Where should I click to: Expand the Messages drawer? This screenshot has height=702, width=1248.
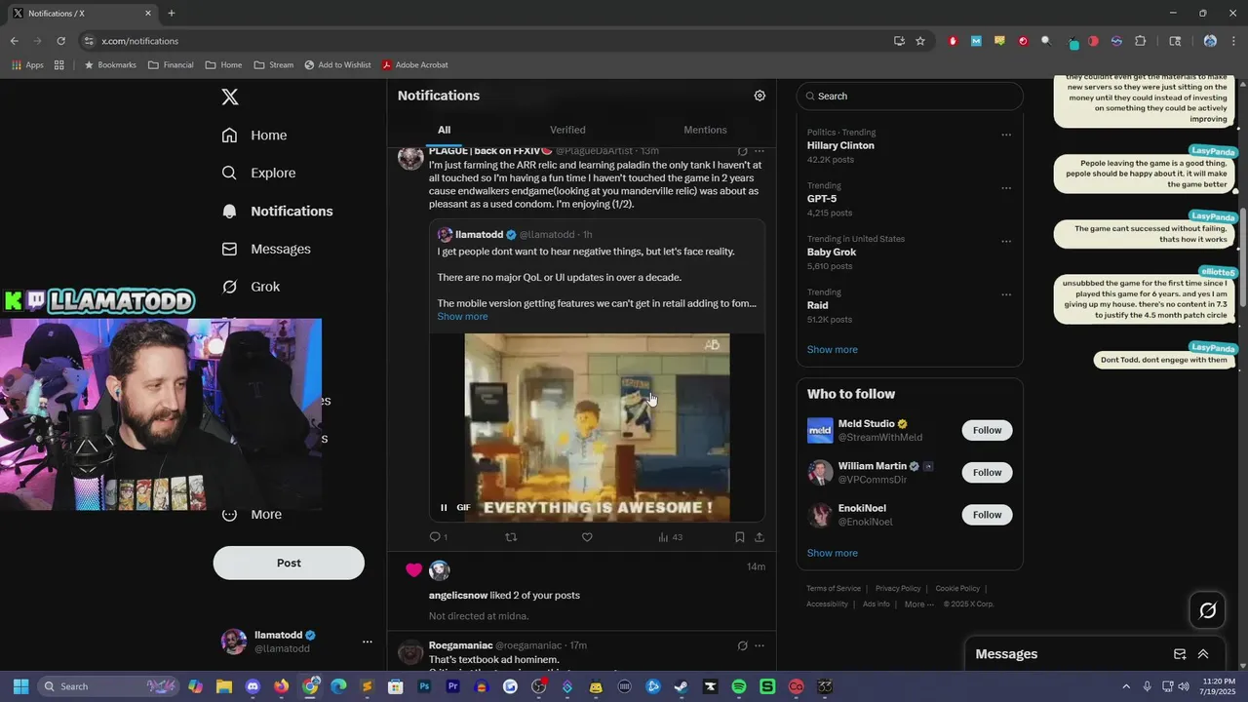[x=1203, y=654]
